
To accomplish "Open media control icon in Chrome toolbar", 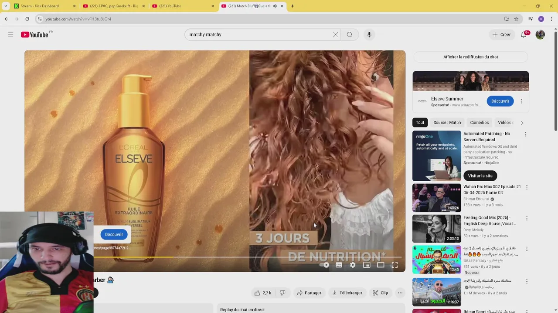I will [x=531, y=19].
